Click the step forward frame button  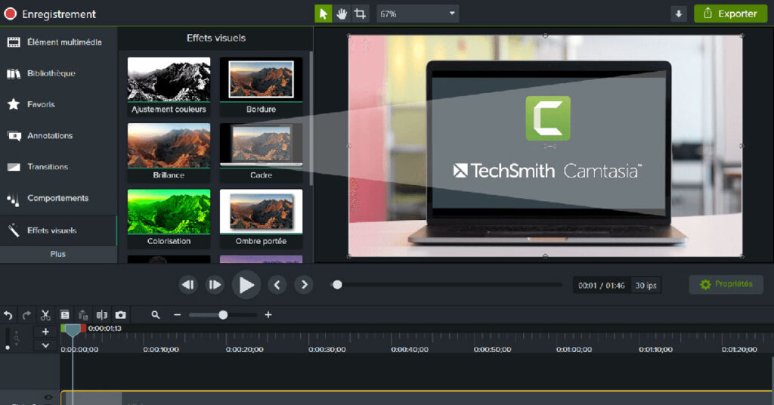(215, 285)
